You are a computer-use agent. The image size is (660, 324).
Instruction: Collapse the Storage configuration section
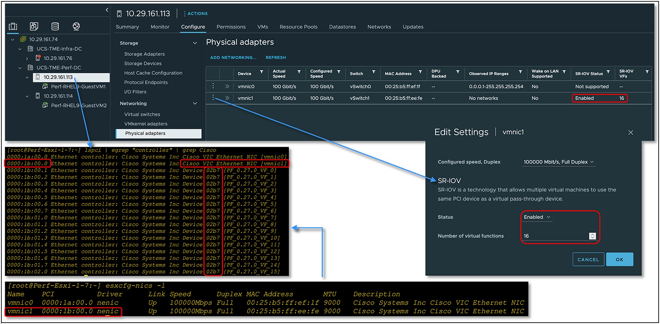tap(195, 43)
